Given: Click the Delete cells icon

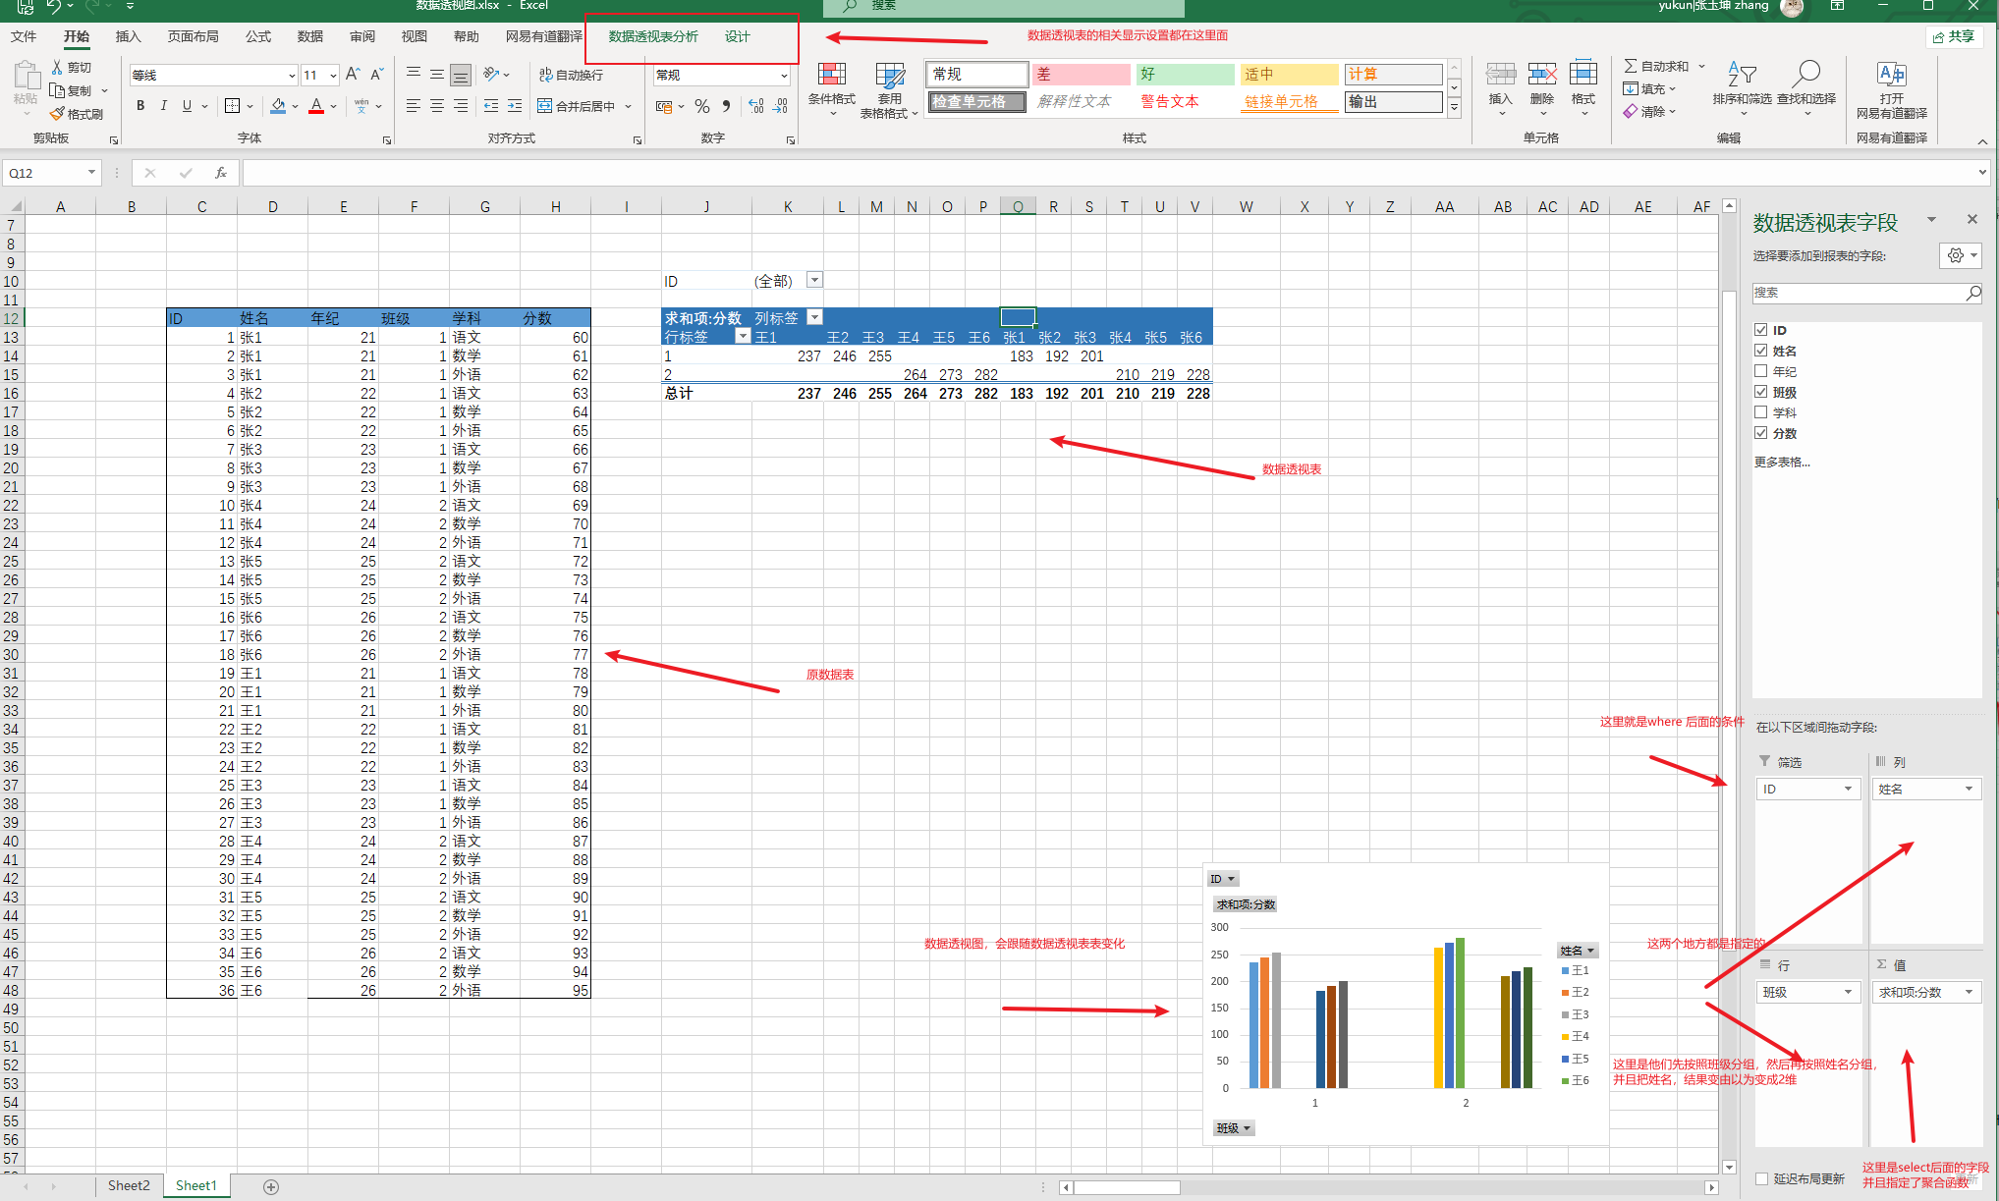Looking at the screenshot, I should pos(1541,75).
